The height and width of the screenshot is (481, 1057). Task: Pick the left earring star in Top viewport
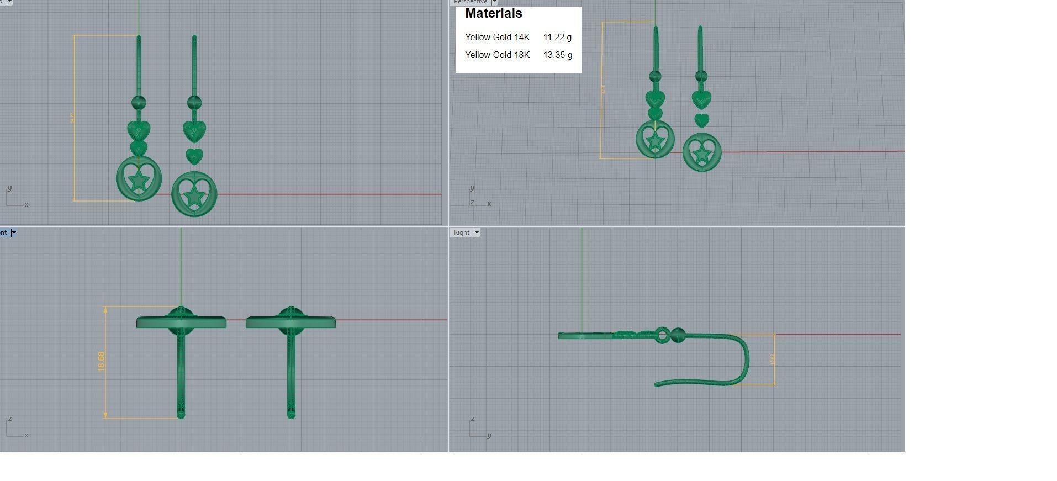pyautogui.click(x=139, y=180)
